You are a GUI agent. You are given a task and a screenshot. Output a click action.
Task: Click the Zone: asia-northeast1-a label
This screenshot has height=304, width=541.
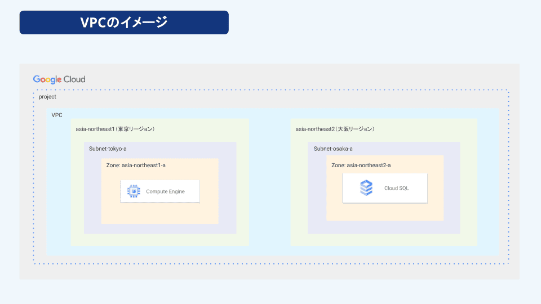135,165
